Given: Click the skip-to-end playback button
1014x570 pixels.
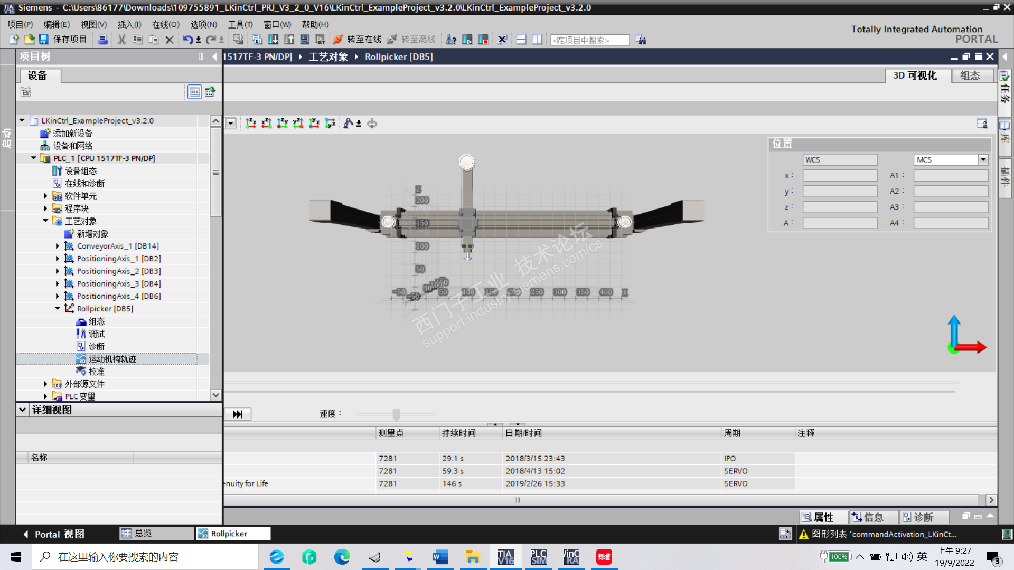Looking at the screenshot, I should point(238,414).
